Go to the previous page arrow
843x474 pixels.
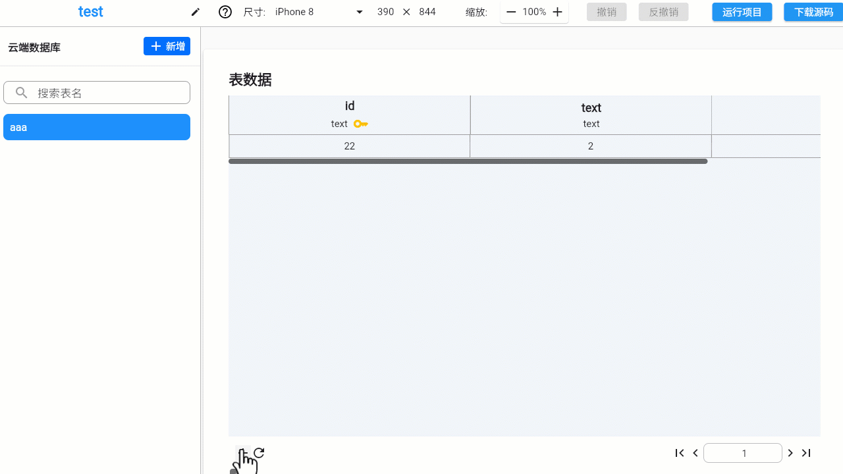[695, 453]
